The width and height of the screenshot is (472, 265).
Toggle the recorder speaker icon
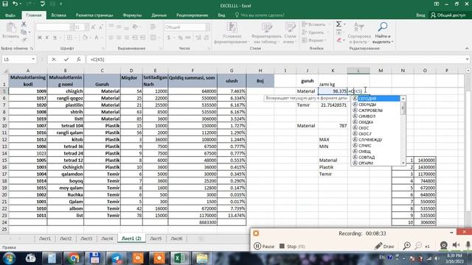click(x=456, y=245)
